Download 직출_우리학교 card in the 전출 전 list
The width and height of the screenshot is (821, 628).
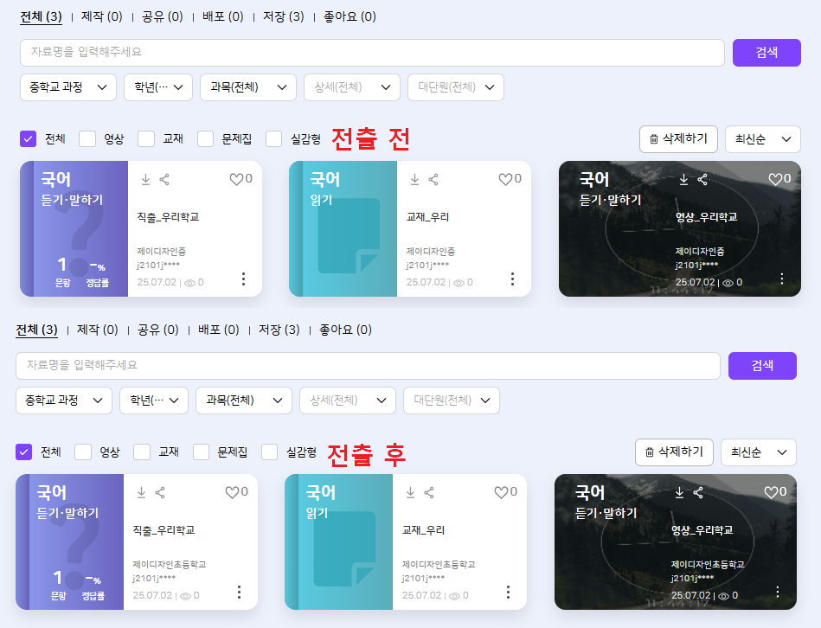pos(145,180)
